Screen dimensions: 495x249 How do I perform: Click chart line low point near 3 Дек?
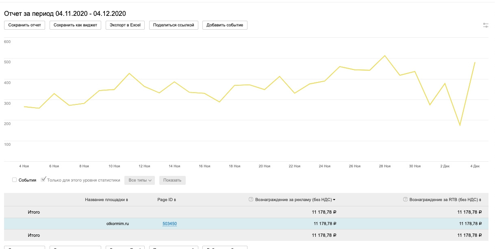[460, 126]
